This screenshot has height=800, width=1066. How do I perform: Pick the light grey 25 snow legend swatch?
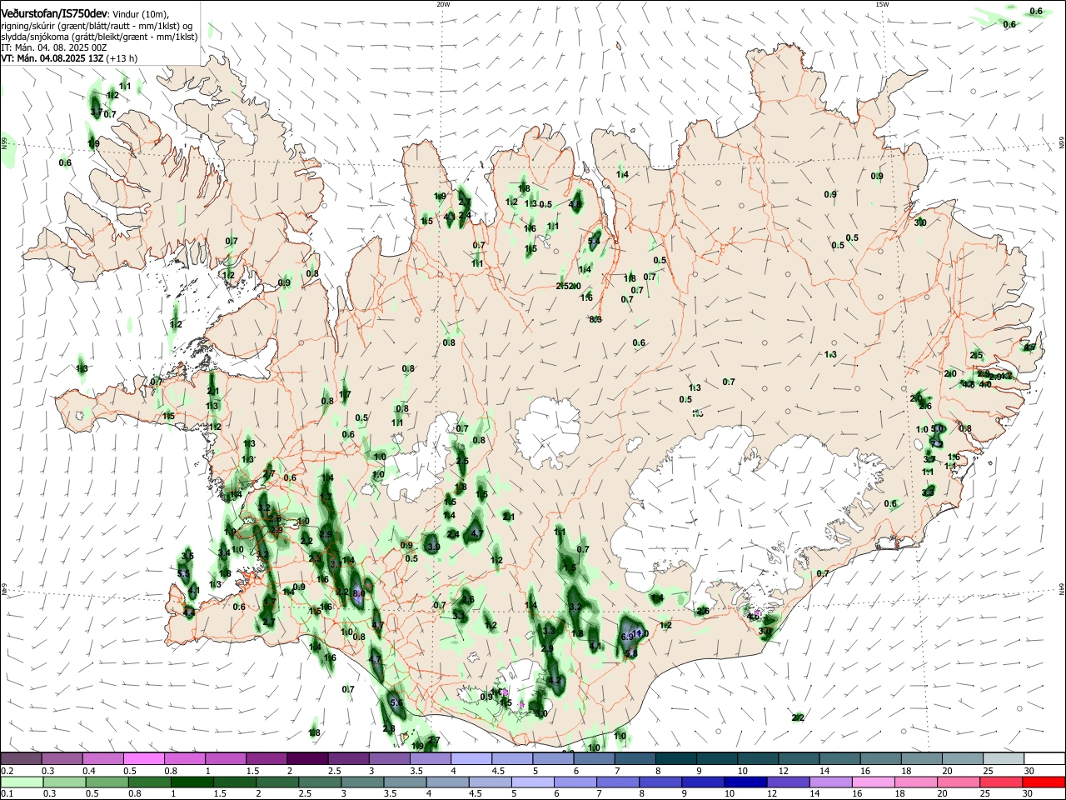[1004, 758]
